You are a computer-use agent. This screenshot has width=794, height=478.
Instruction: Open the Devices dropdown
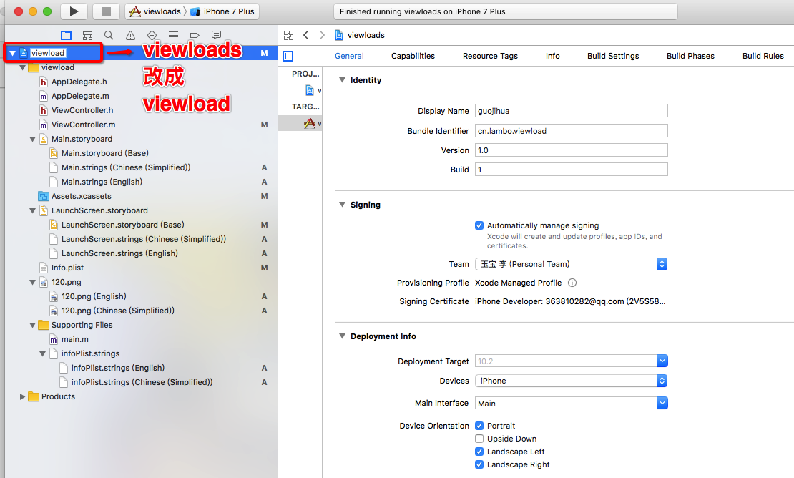click(x=572, y=381)
